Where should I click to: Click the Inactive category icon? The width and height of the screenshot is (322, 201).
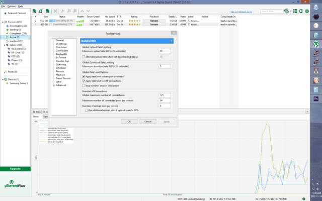pos(8,41)
